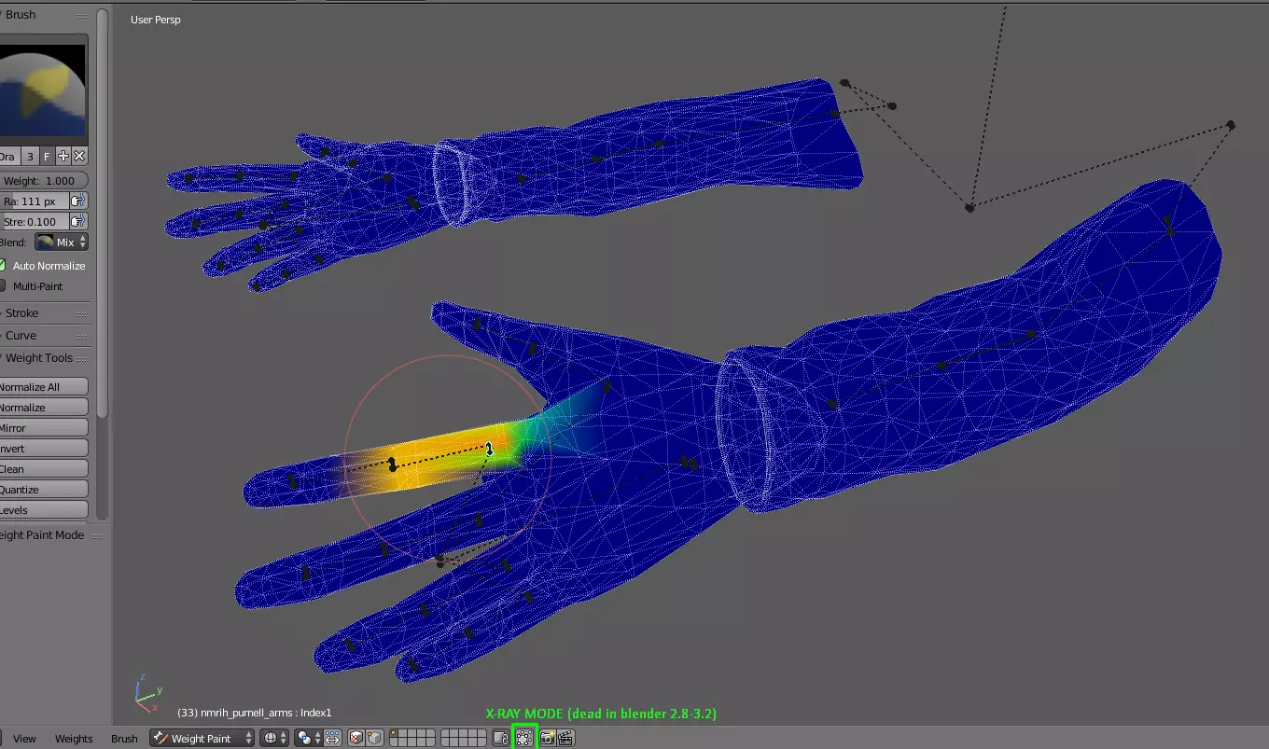Viewport: 1269px width, 749px height.
Task: Click the Weight 1.000 slider
Action: coord(44,180)
